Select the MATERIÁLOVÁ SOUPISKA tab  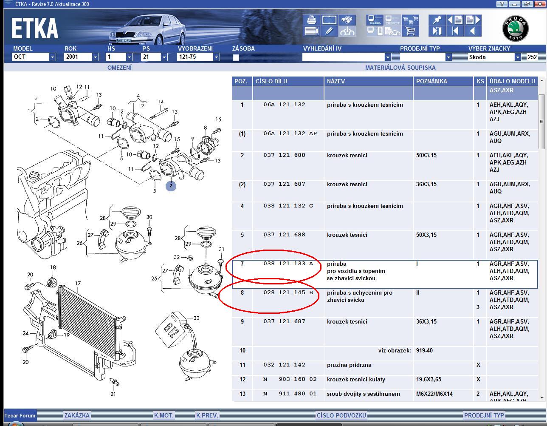pyautogui.click(x=400, y=68)
